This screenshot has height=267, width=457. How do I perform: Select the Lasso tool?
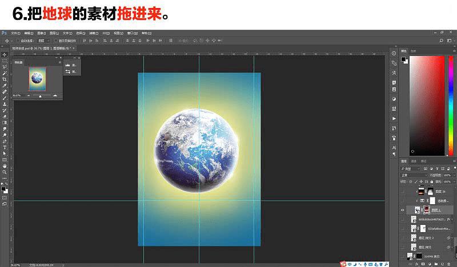coord(5,67)
